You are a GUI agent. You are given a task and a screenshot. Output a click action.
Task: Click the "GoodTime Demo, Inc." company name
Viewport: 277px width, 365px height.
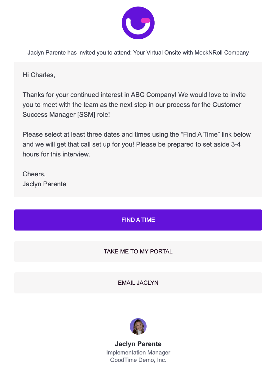click(138, 360)
